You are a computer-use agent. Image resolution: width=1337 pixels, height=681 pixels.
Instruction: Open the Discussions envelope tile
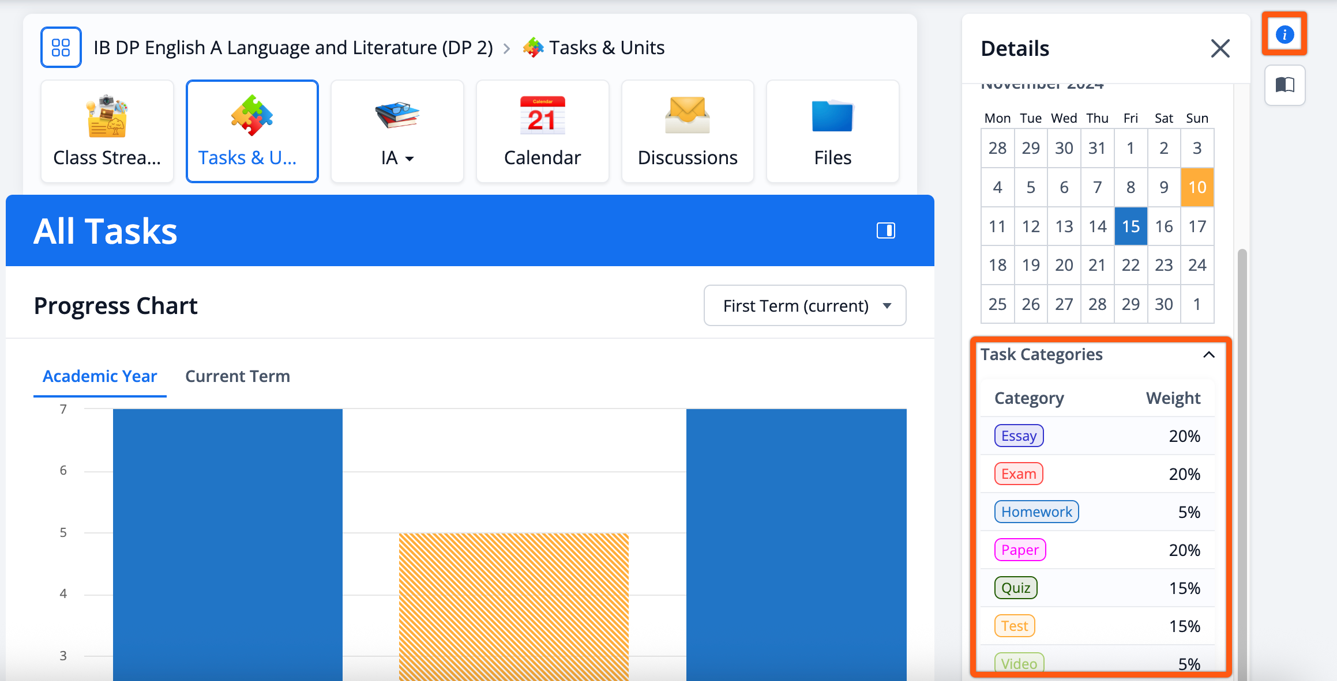687,131
